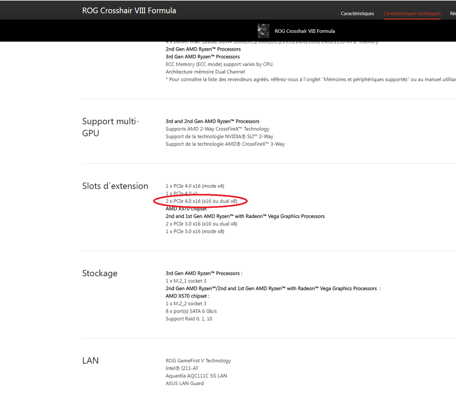Click 2 x PCIe 3.0 x16 (x16 ou dual x8)
This screenshot has width=456, height=397.
pos(201,224)
